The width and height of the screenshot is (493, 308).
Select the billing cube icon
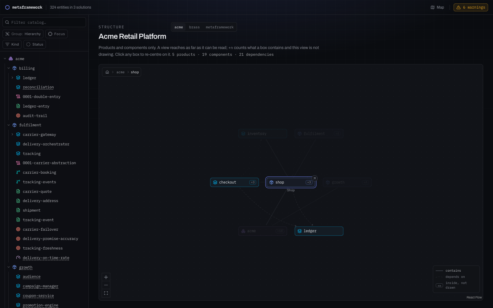(x=14, y=68)
